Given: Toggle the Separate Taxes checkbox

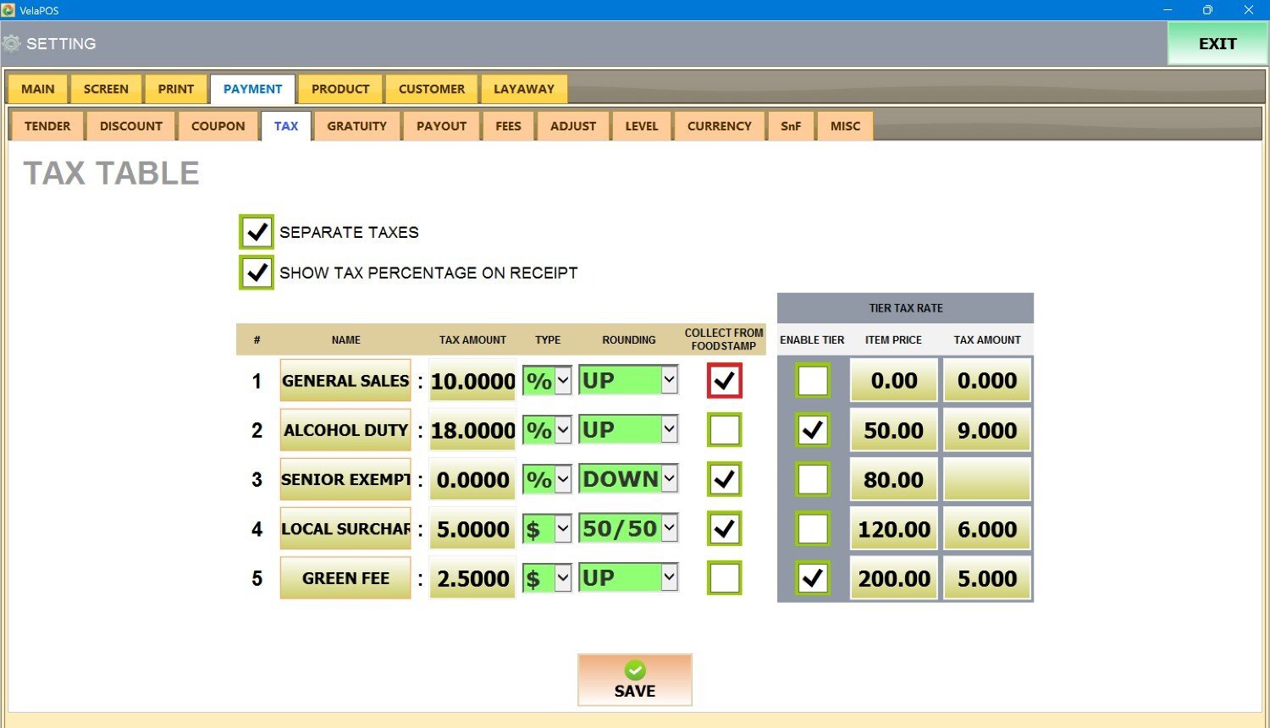Looking at the screenshot, I should click(x=257, y=232).
